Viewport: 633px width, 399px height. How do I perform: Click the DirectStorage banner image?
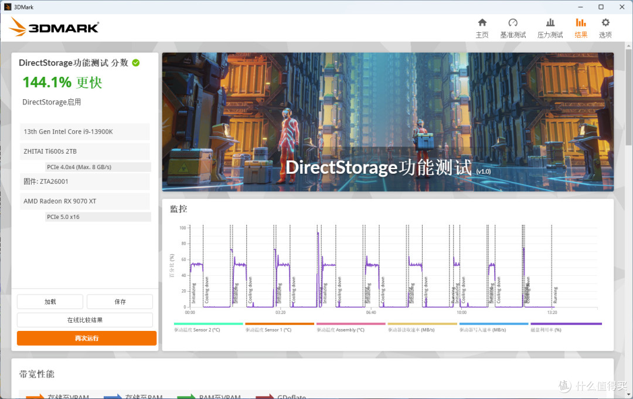(x=387, y=121)
